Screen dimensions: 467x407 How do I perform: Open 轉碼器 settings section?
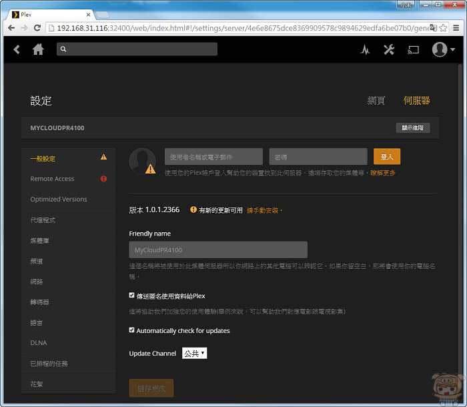(x=69, y=302)
